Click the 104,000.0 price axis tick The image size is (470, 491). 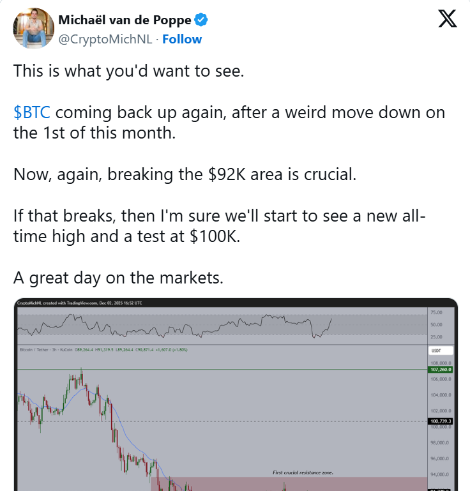click(x=440, y=395)
